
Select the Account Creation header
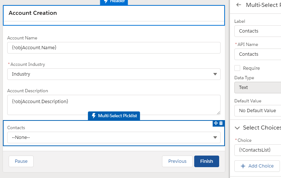point(114,15)
